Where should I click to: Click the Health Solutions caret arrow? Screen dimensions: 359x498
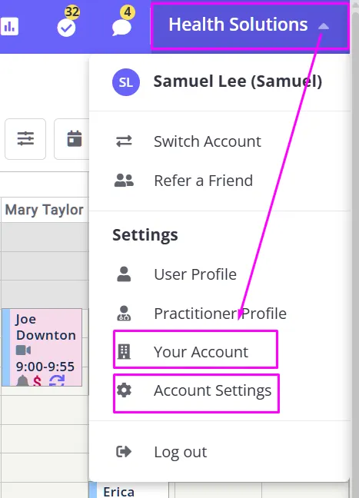pyautogui.click(x=324, y=26)
